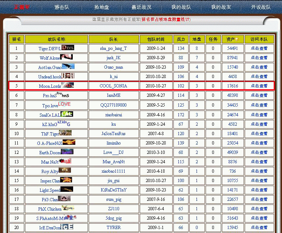The image size is (282, 233).
Task: Click the Tiger.DEVIL team badge icon
Action: pos(68,47)
